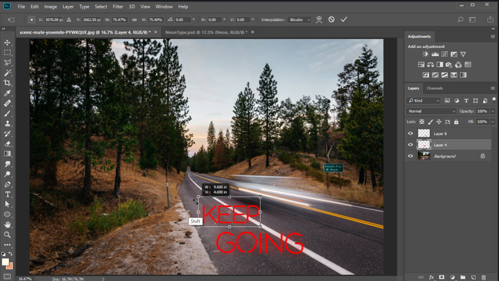Add Photo Filter adjustment
The image size is (499, 281).
449,65
